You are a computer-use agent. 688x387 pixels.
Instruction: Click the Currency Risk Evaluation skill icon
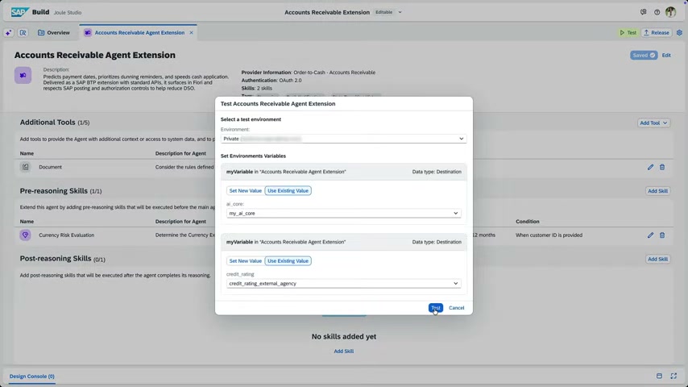[x=26, y=235]
